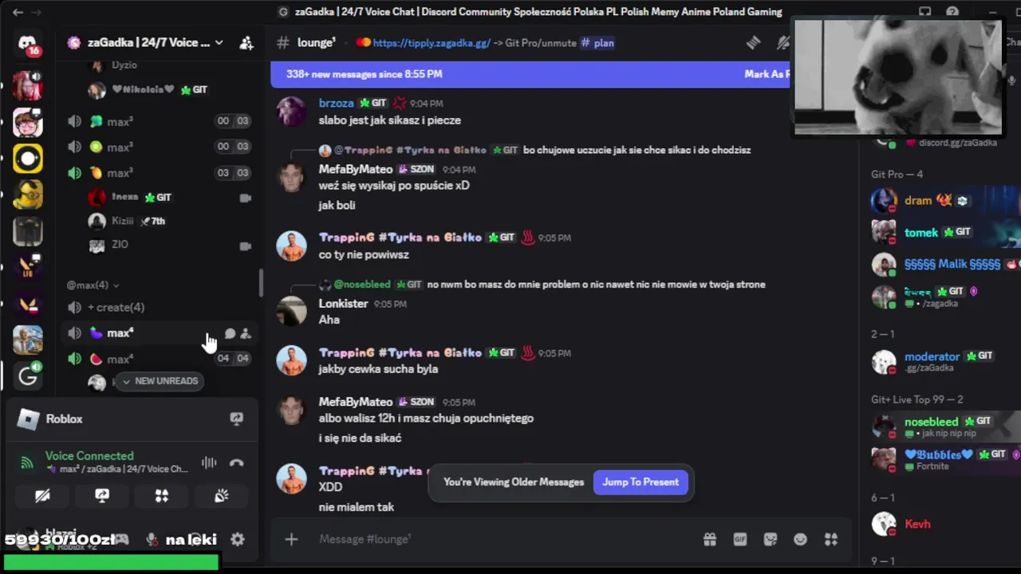Open the tipply.zagadka.gg link

pos(432,43)
